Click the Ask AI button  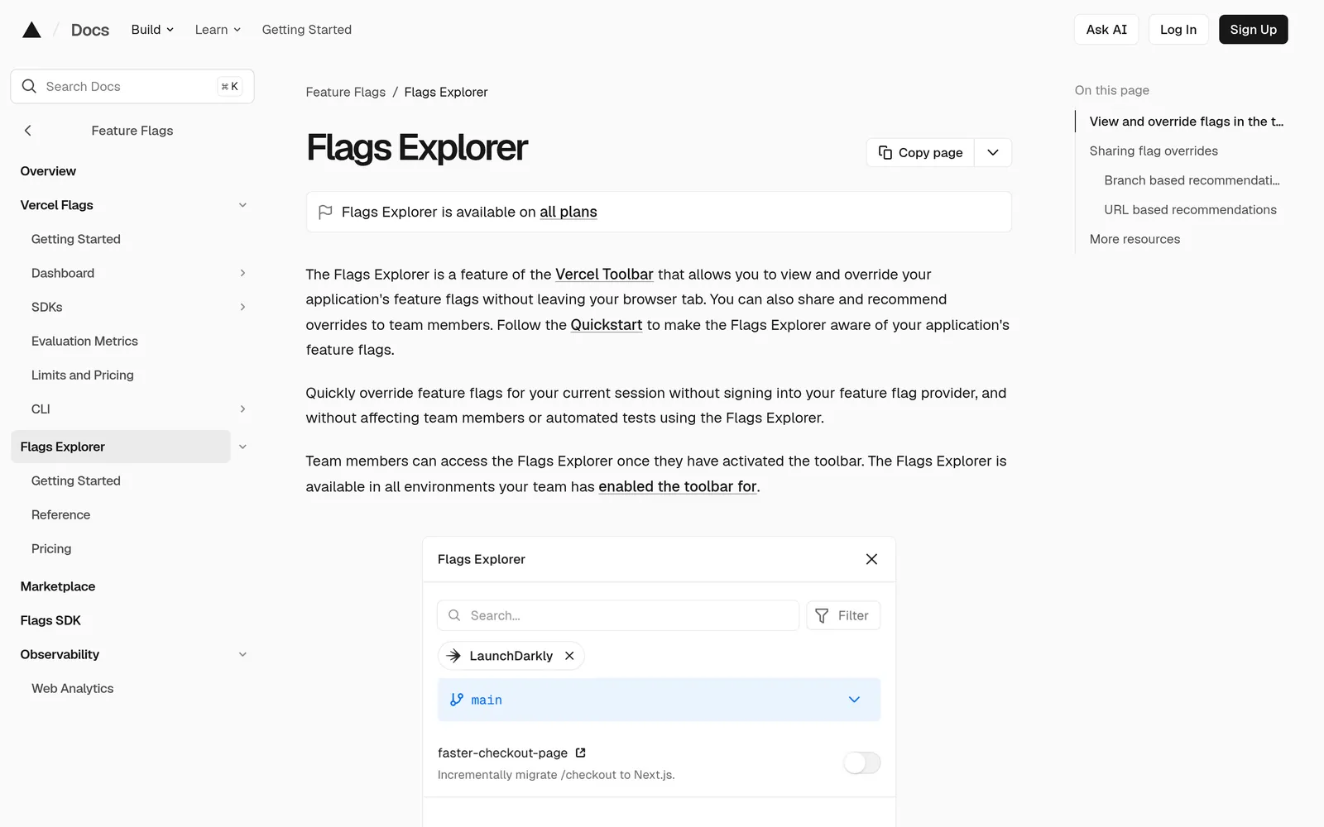pyautogui.click(x=1106, y=30)
